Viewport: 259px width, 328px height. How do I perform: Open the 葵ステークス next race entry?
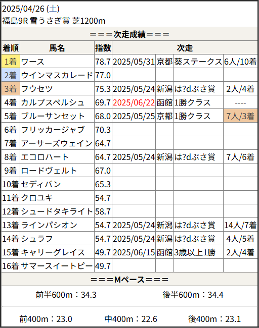[198, 62]
